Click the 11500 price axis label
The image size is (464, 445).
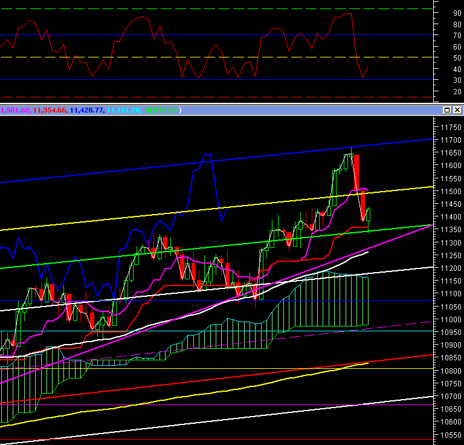click(x=451, y=192)
